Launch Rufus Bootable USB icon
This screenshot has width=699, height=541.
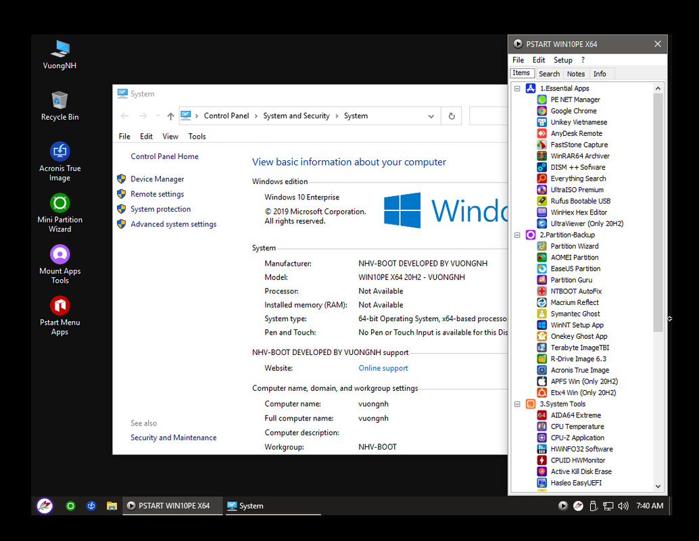pos(541,201)
